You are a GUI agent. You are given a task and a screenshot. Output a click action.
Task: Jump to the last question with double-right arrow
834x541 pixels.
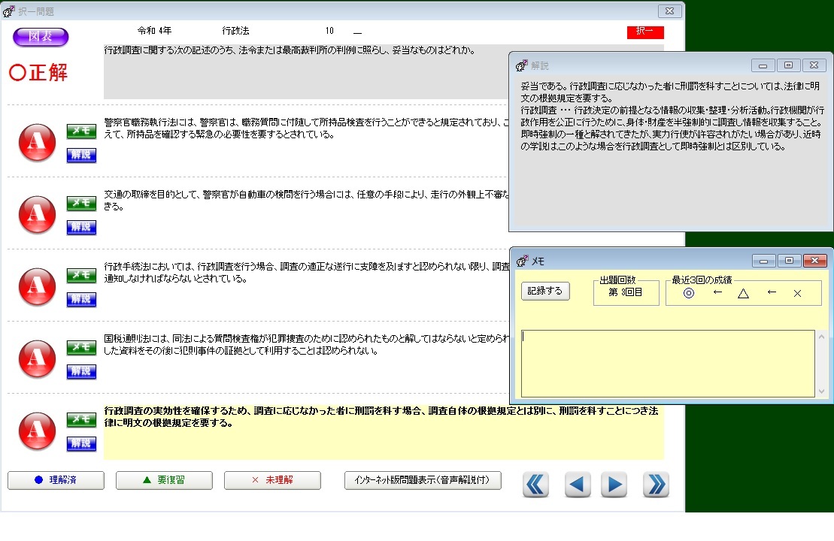point(656,485)
